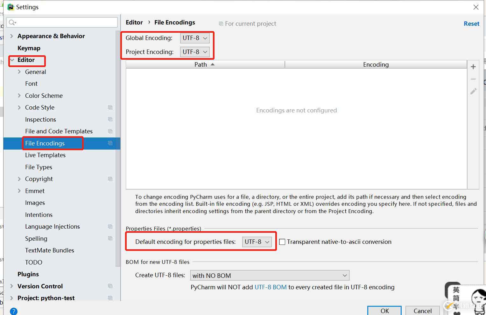Open Intentions settings page

click(x=39, y=215)
